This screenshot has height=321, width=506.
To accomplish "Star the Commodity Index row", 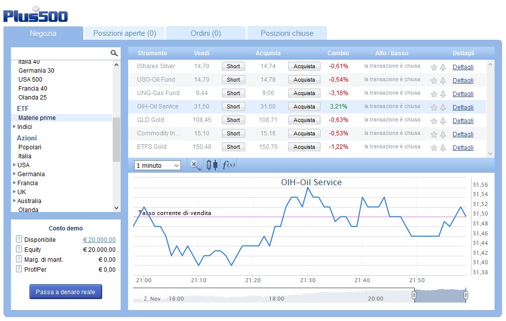I will (434, 134).
